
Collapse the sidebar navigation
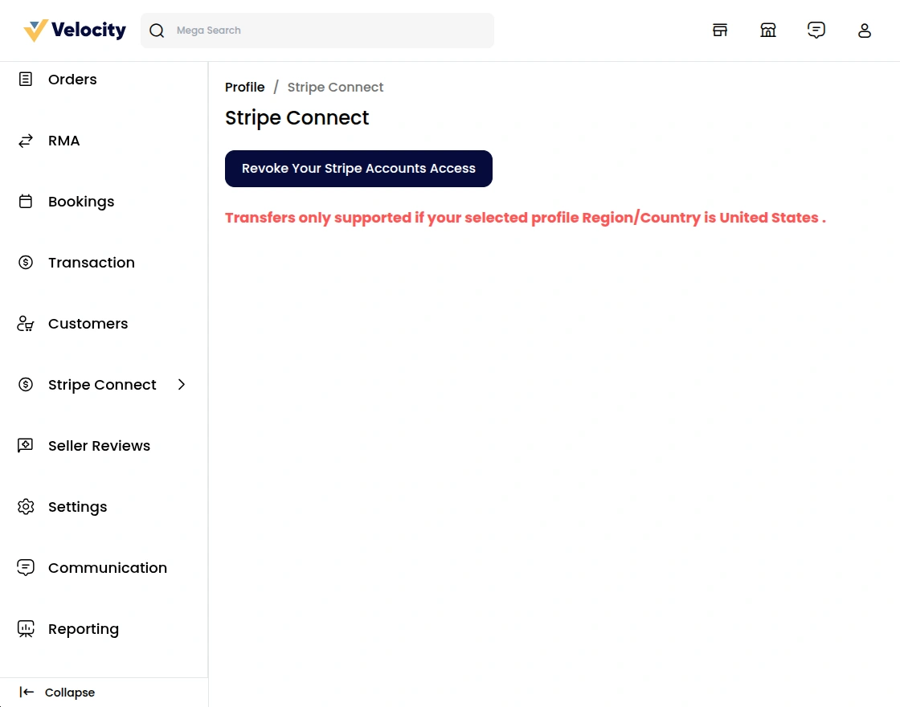click(58, 693)
